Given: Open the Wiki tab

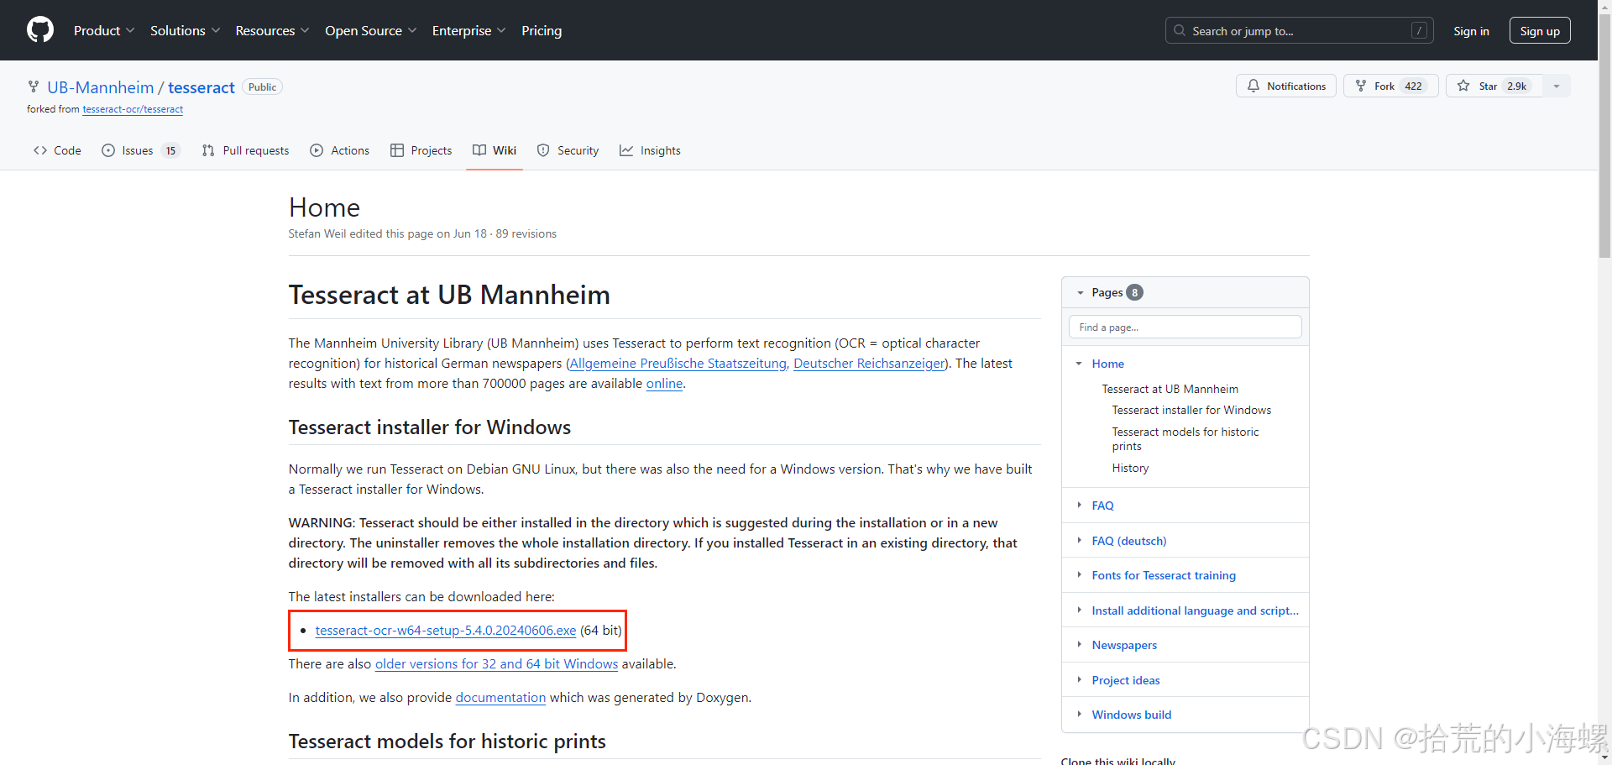Looking at the screenshot, I should 495,151.
